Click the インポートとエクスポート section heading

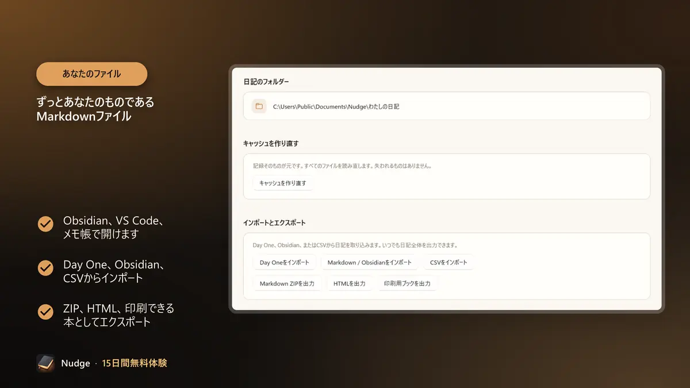click(x=275, y=222)
